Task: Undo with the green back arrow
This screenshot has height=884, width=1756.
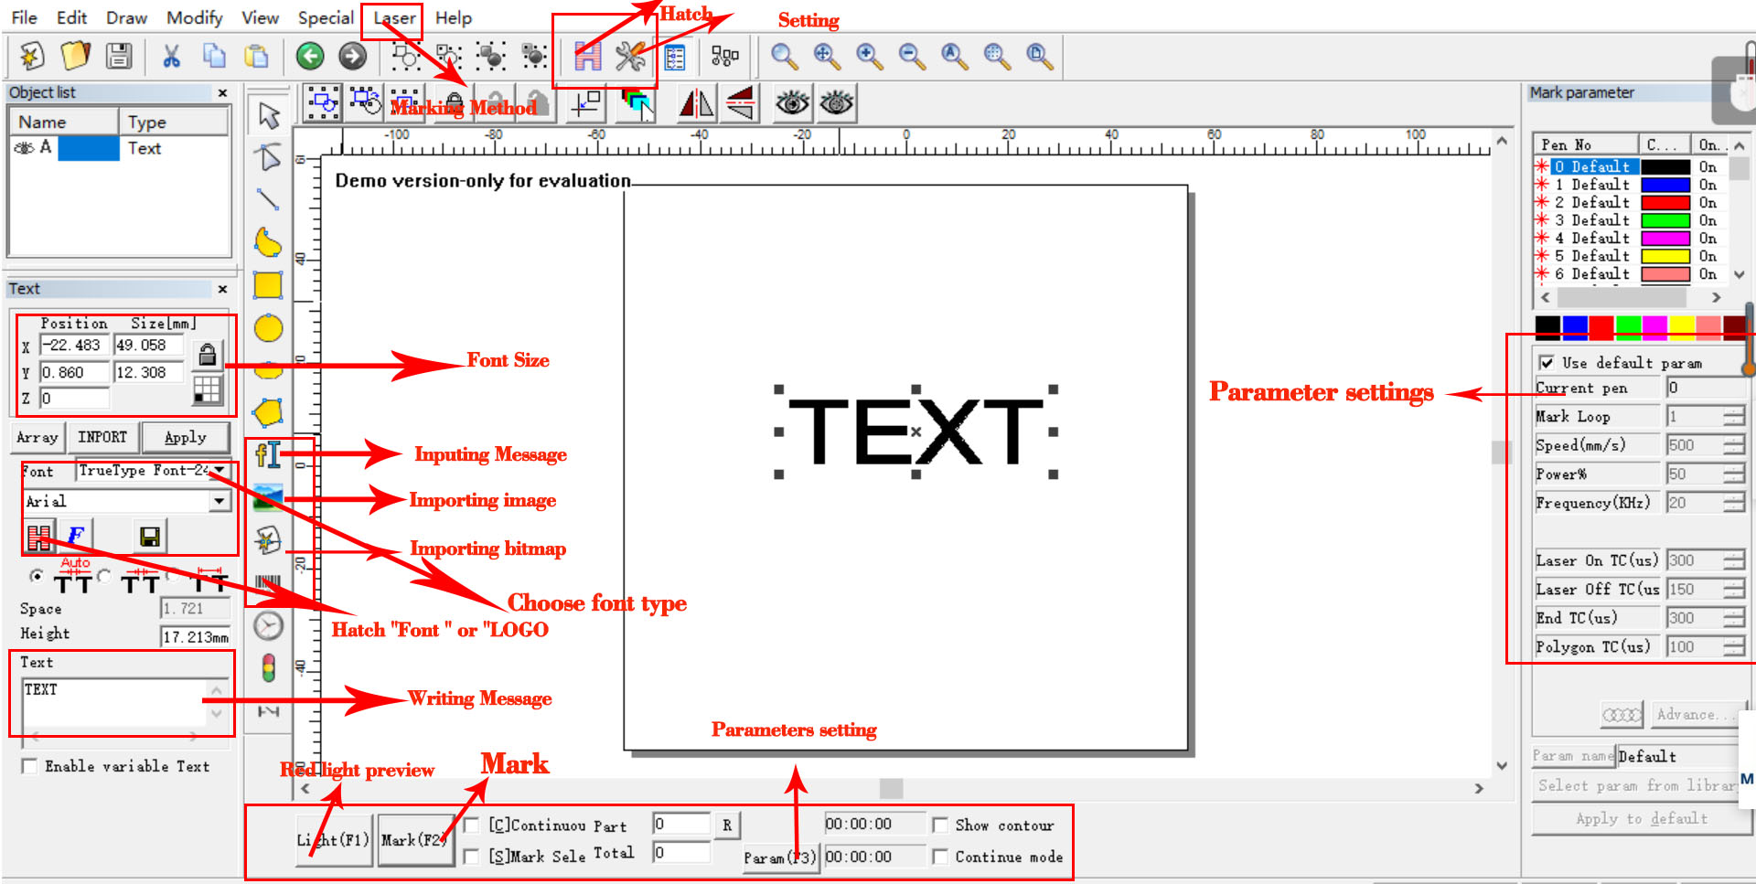Action: click(x=310, y=57)
